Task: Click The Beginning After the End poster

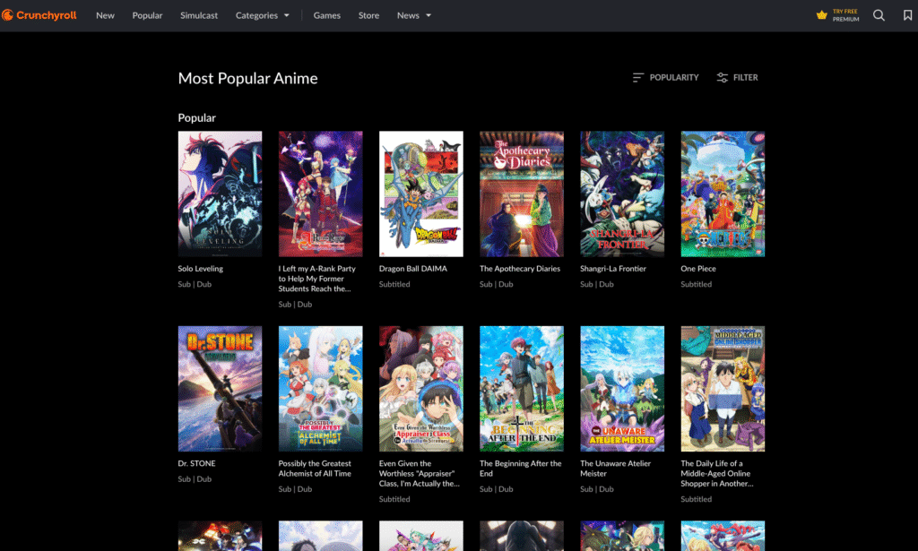Action: (522, 389)
